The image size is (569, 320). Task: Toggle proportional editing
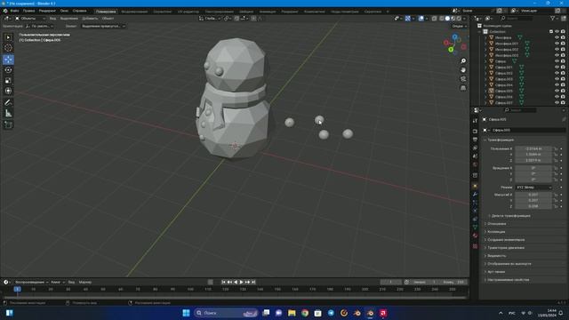(x=253, y=18)
